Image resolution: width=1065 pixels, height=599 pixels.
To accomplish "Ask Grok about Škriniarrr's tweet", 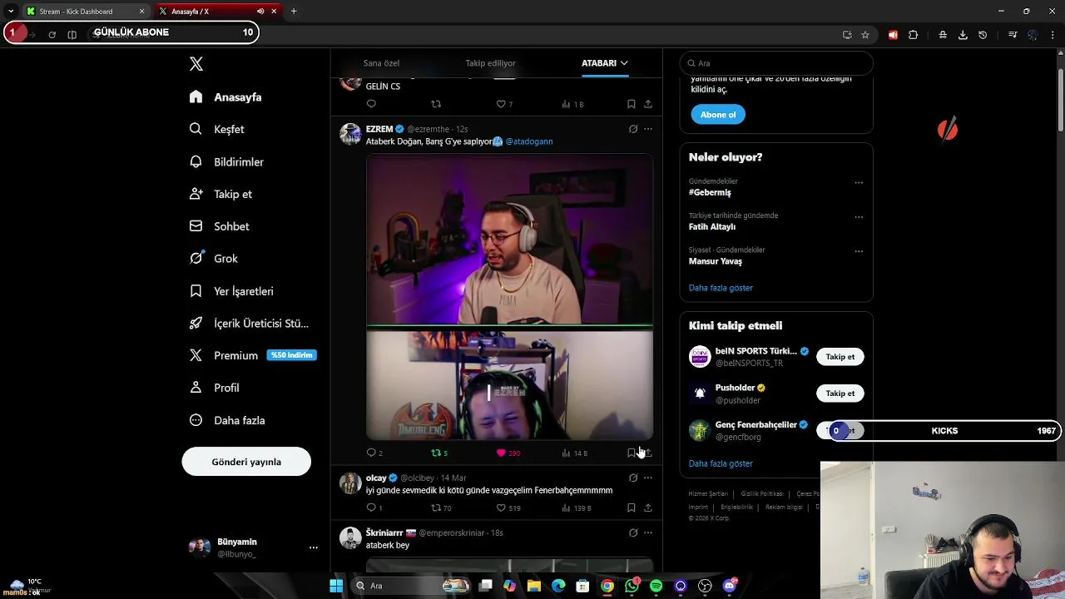I will coord(633,532).
